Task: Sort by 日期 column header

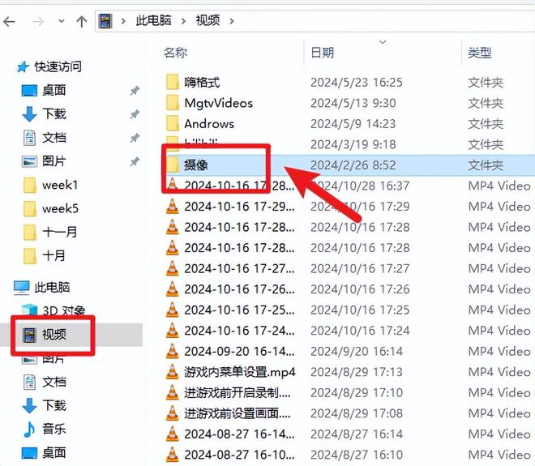Action: [322, 53]
